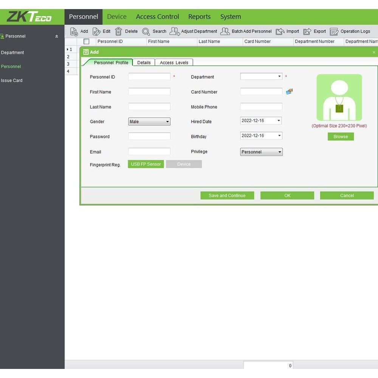
Task: Focus the Last Name input field
Action: (149, 107)
